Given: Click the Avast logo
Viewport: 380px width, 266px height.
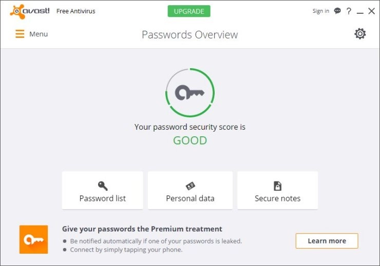Looking at the screenshot, I should coord(30,11).
